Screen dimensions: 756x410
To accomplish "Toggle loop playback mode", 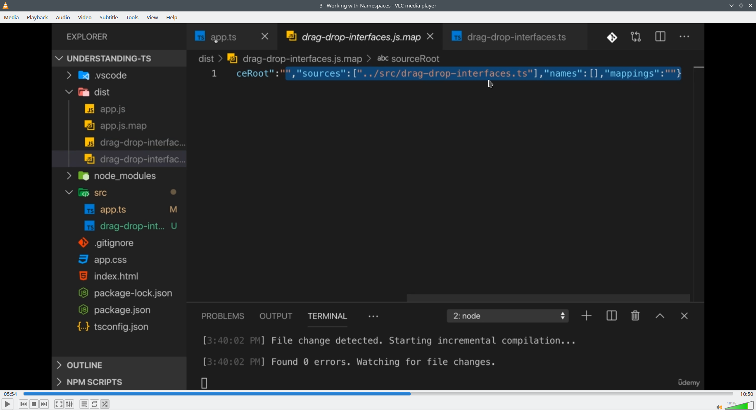I will [x=94, y=404].
